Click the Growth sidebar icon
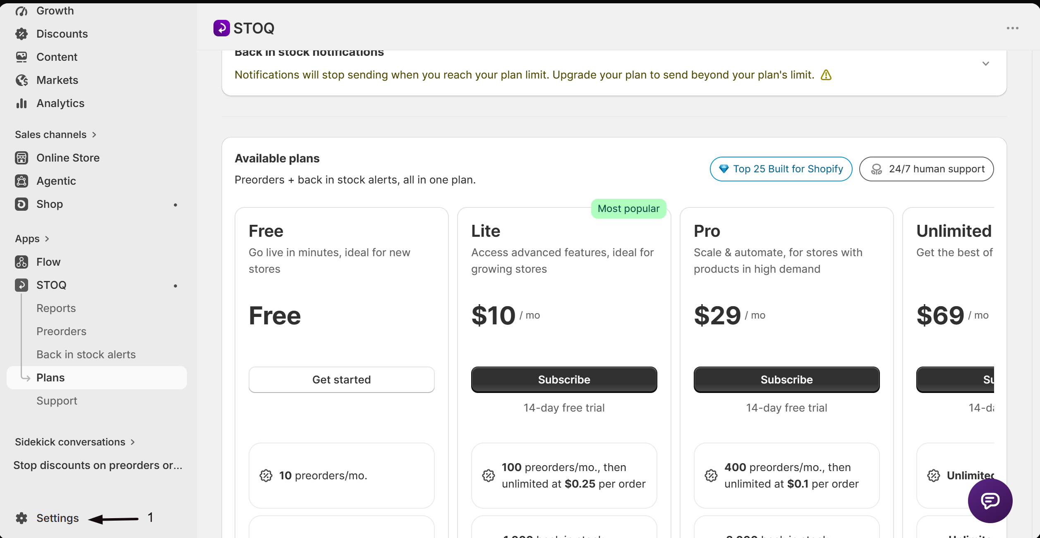This screenshot has height=538, width=1040. 22,11
